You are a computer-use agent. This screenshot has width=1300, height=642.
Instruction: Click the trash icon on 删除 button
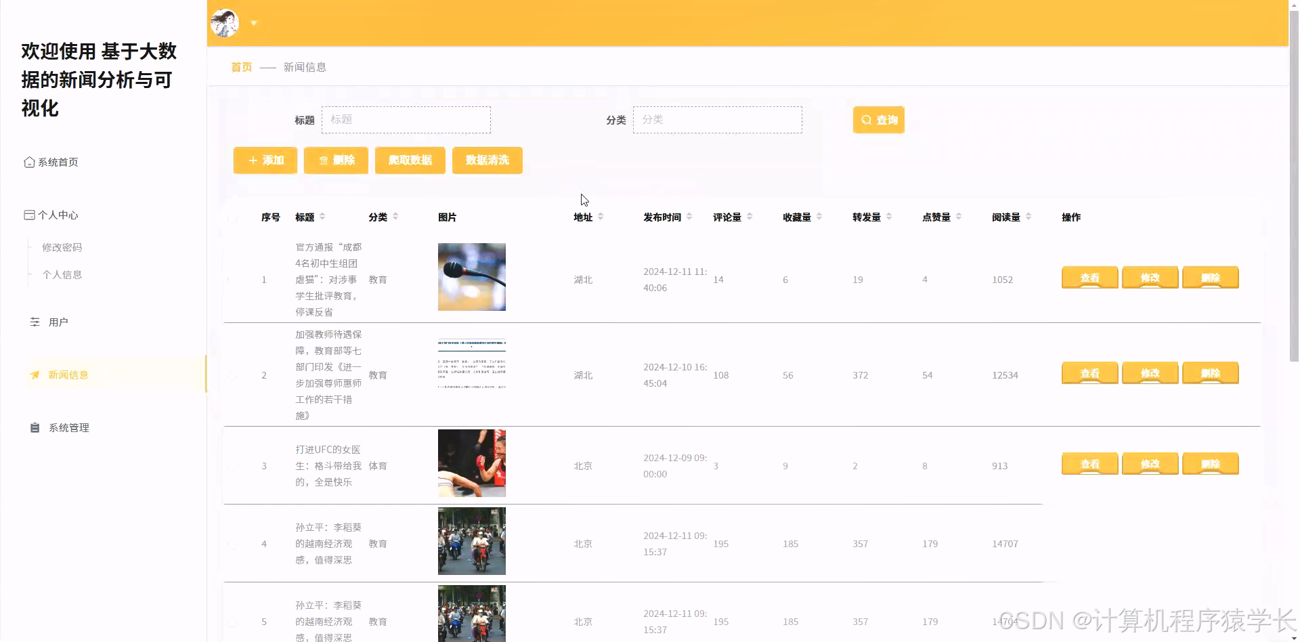point(322,160)
